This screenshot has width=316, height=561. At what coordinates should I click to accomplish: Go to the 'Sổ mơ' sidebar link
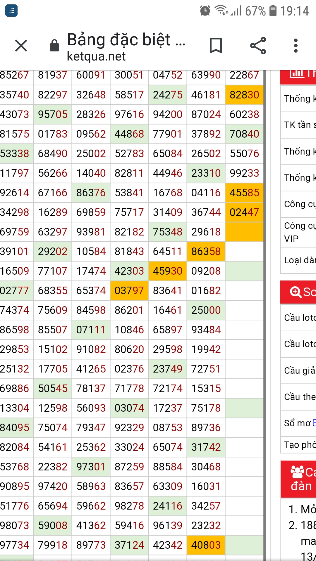(x=298, y=423)
